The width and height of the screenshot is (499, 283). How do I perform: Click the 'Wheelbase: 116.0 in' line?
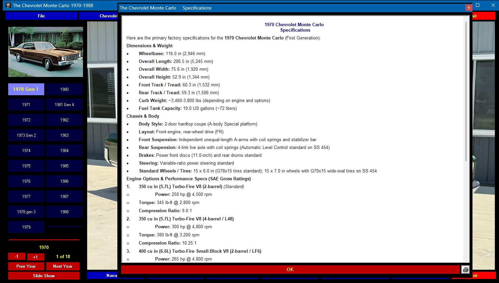[172, 53]
